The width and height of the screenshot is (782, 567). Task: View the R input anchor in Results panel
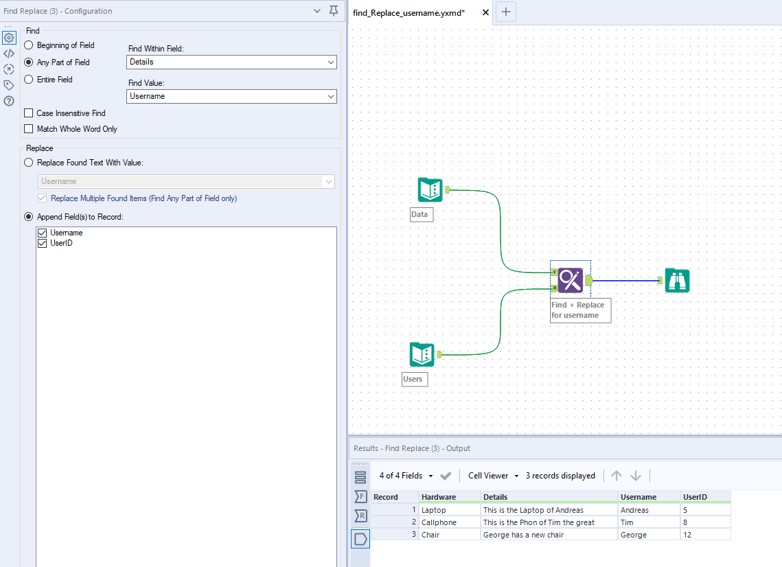[x=360, y=516]
